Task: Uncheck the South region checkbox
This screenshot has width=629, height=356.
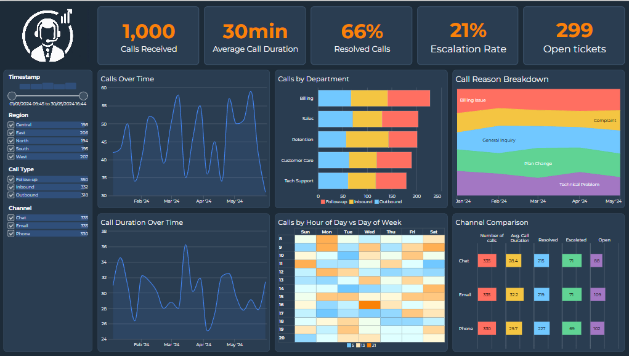Action: [x=11, y=148]
